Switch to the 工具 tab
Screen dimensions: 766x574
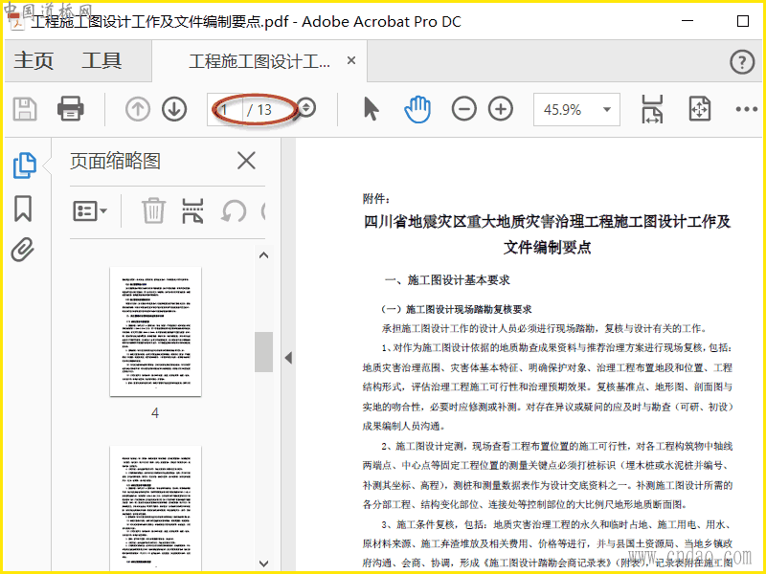101,61
